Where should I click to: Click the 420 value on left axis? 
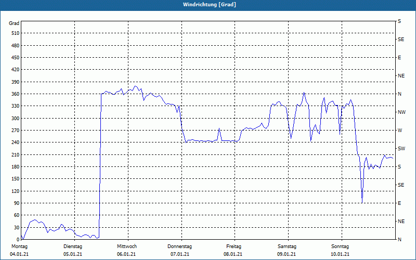click(x=16, y=70)
